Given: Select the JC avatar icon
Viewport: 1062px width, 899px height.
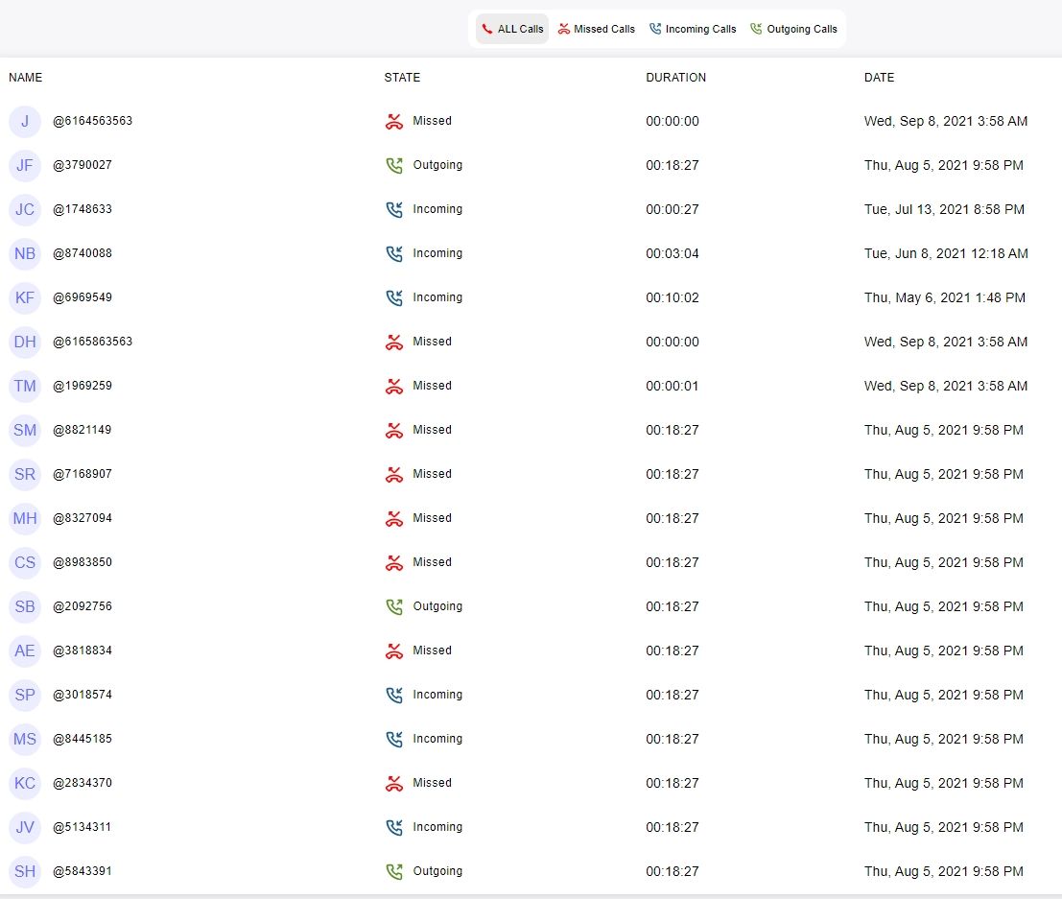Looking at the screenshot, I should pos(25,209).
